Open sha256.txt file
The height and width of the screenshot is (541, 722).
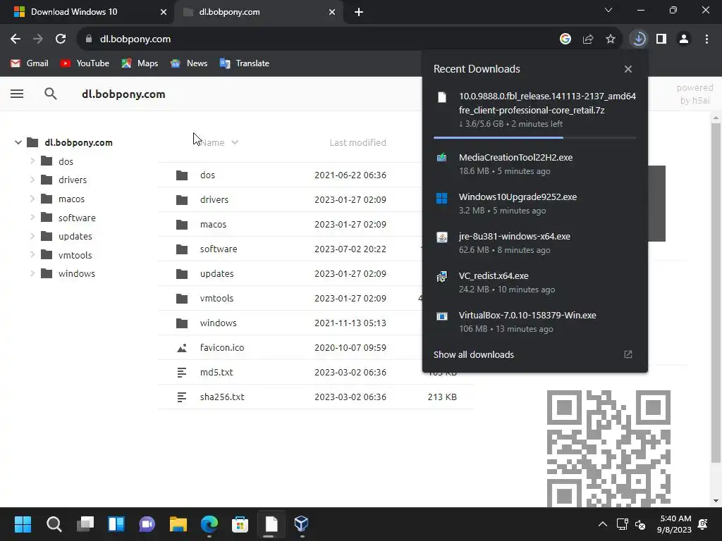click(316, 397)
